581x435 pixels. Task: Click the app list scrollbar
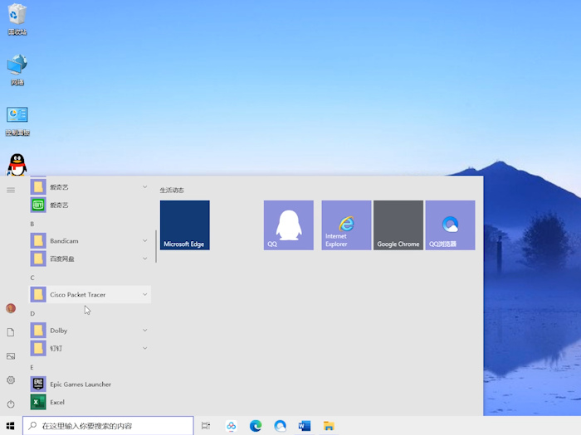[x=156, y=246]
